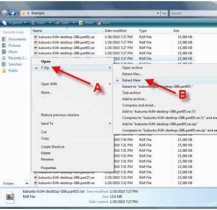Click the Organize icon in the toolbar

5,23
